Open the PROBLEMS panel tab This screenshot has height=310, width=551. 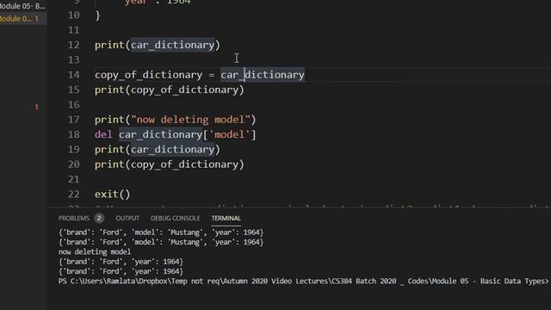click(74, 218)
